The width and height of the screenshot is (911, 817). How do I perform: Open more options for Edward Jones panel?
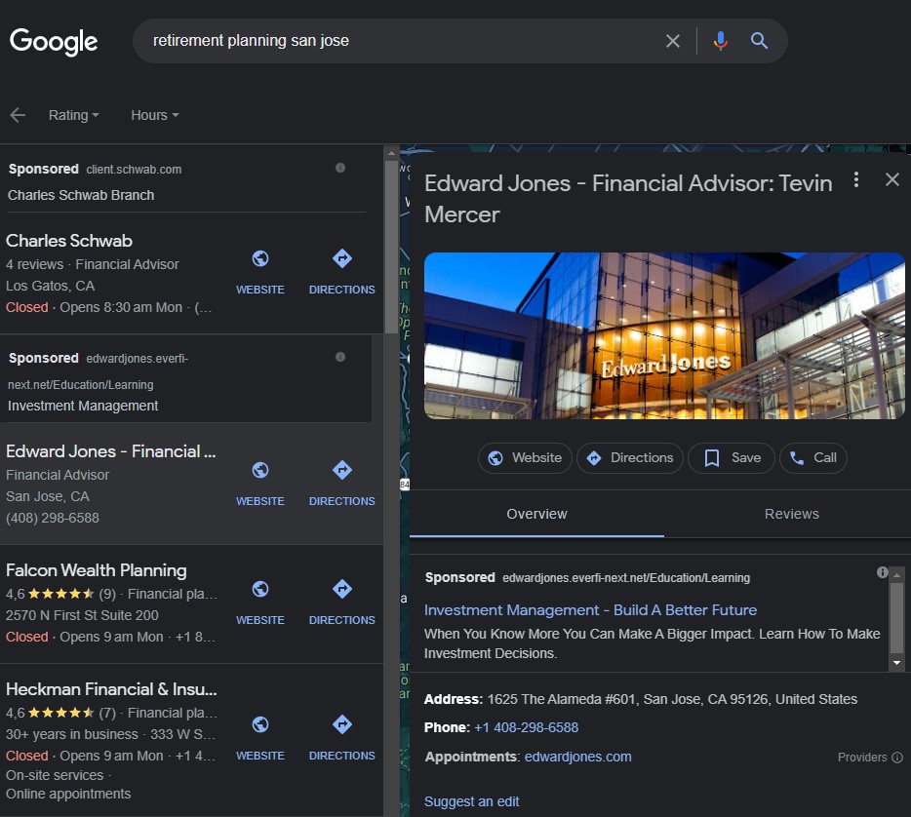(x=855, y=180)
